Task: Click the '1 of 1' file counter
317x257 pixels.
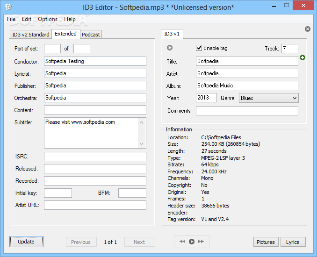Action: click(x=110, y=242)
